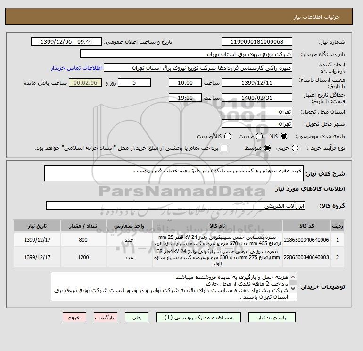The height and width of the screenshot is (351, 363).
Task: Click the جزئیات اطلاعات نیاز header title
Action: (x=316, y=17)
